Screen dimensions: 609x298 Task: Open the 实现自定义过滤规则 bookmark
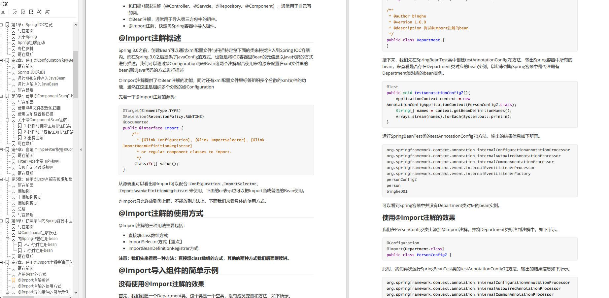coord(35,167)
